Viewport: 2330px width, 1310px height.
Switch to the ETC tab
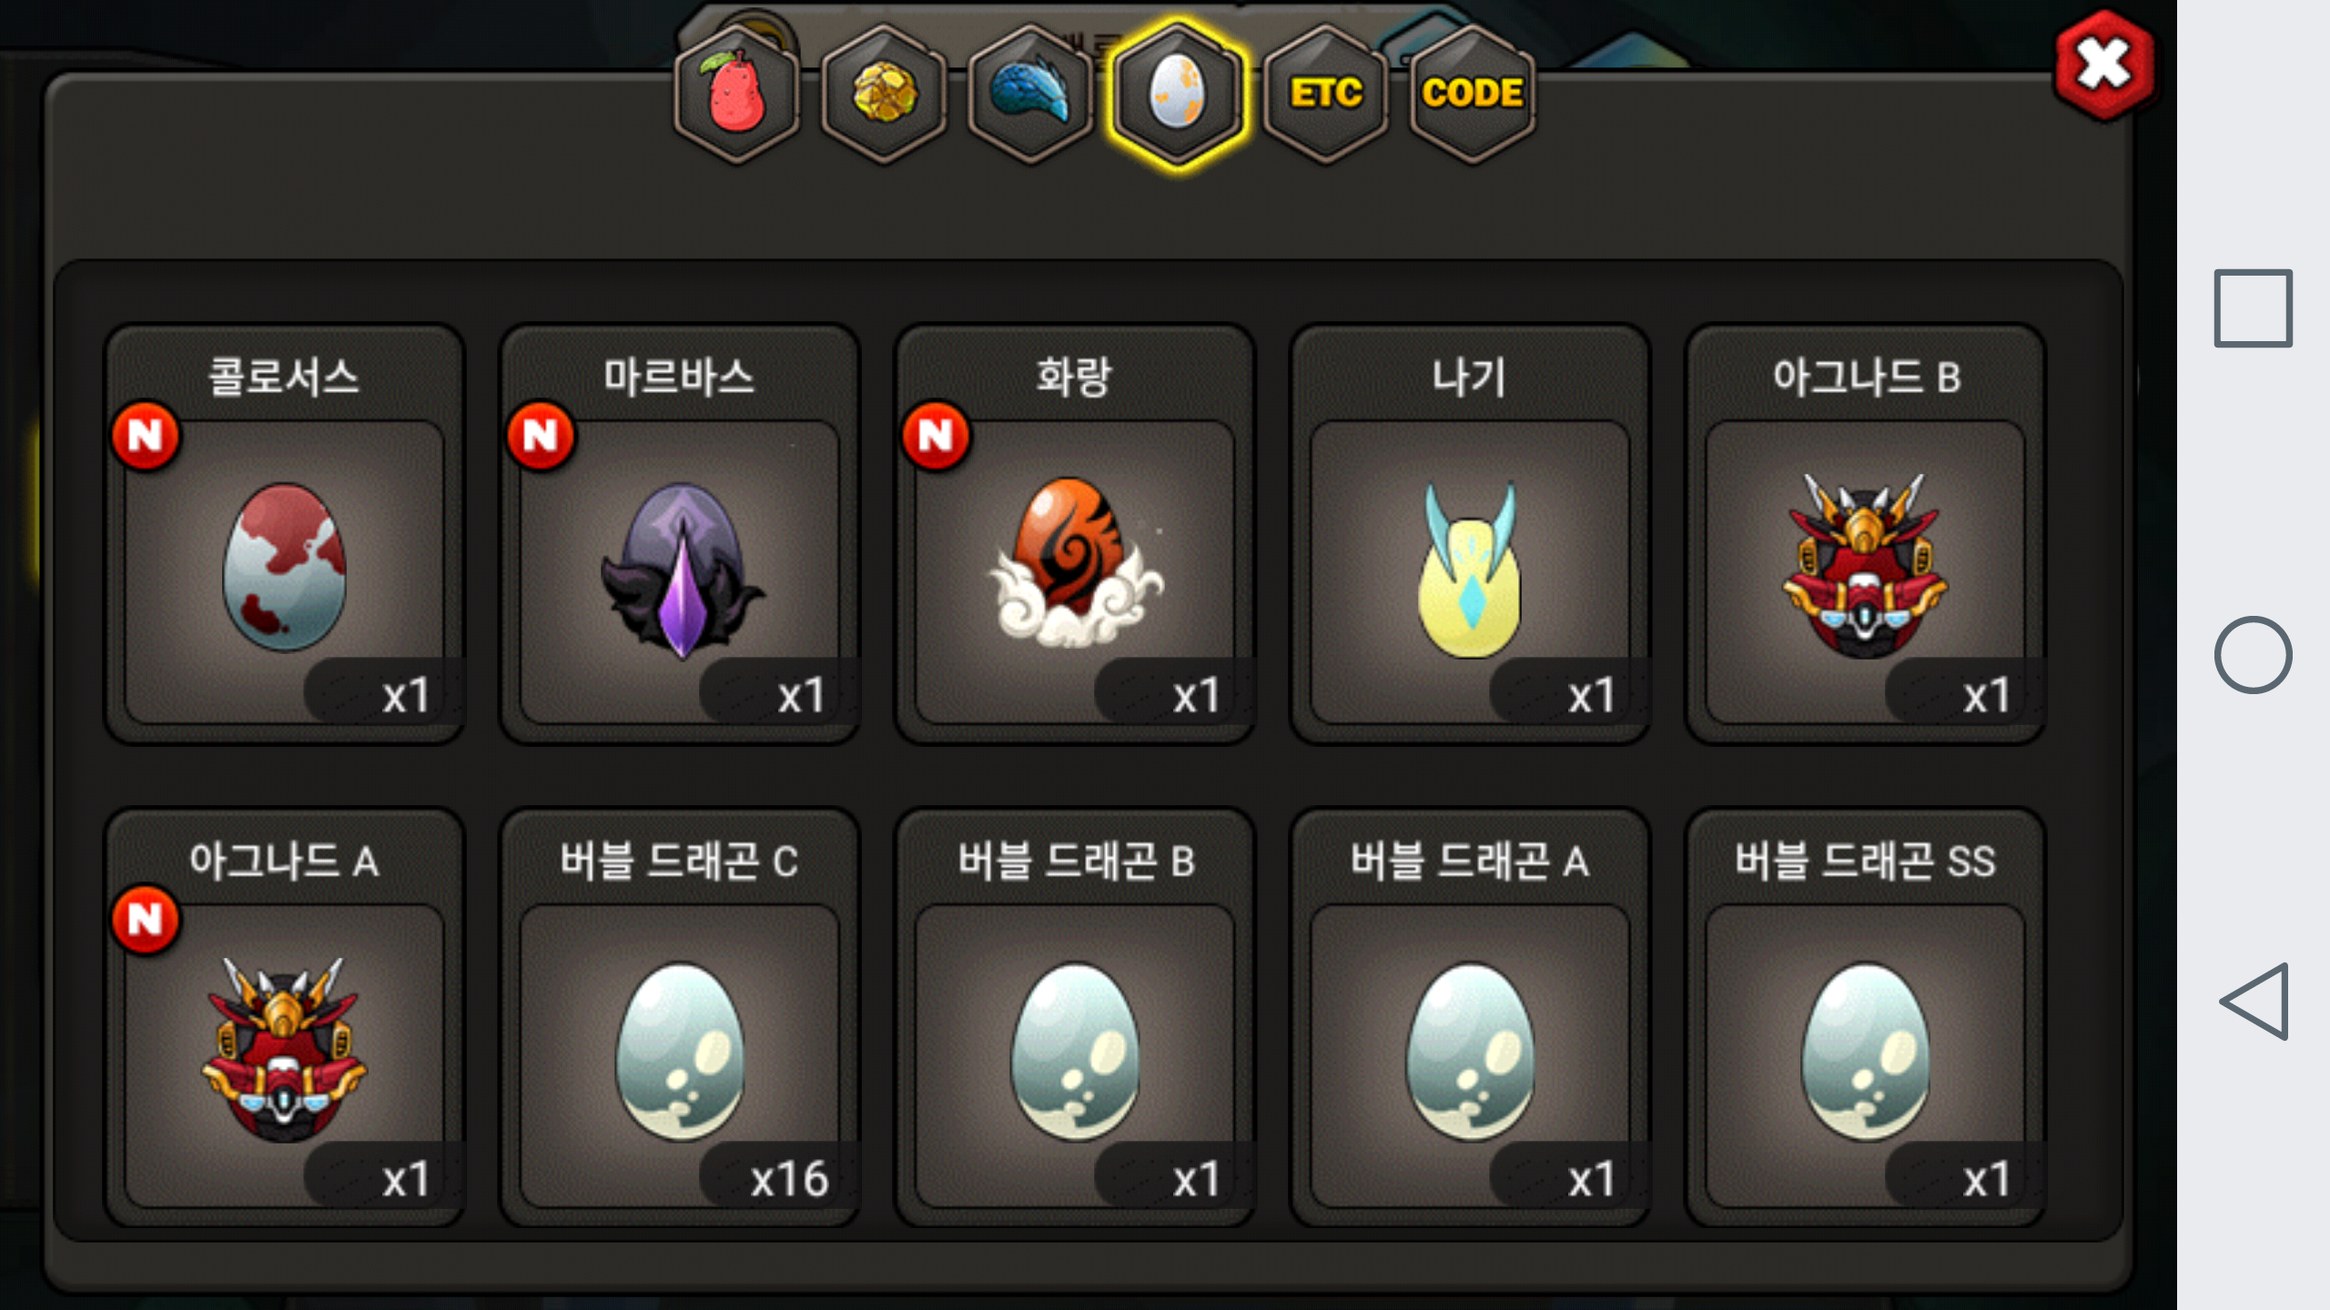tap(1326, 93)
